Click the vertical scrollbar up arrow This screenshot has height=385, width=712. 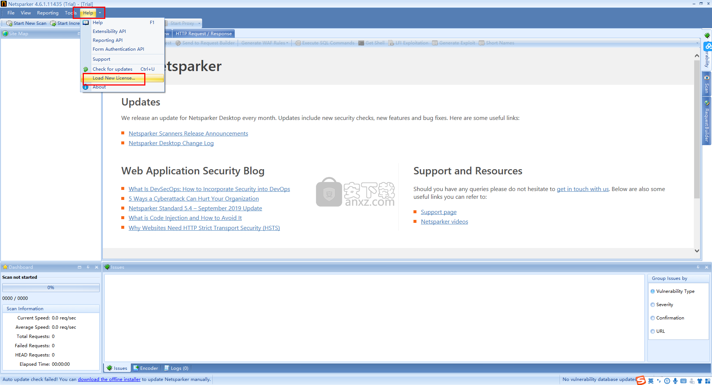click(x=697, y=56)
